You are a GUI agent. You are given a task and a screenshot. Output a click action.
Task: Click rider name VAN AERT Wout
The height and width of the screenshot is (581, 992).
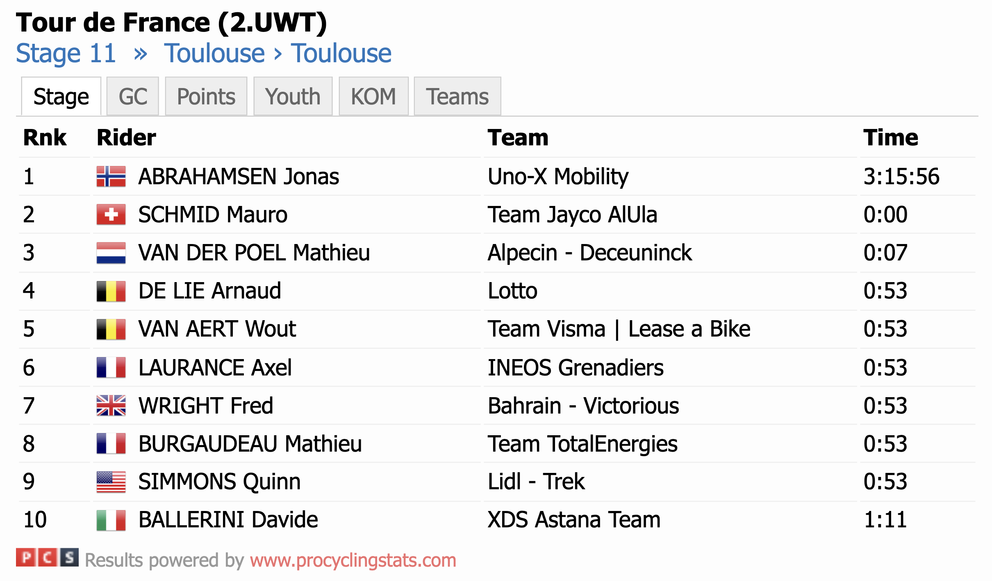coord(217,329)
